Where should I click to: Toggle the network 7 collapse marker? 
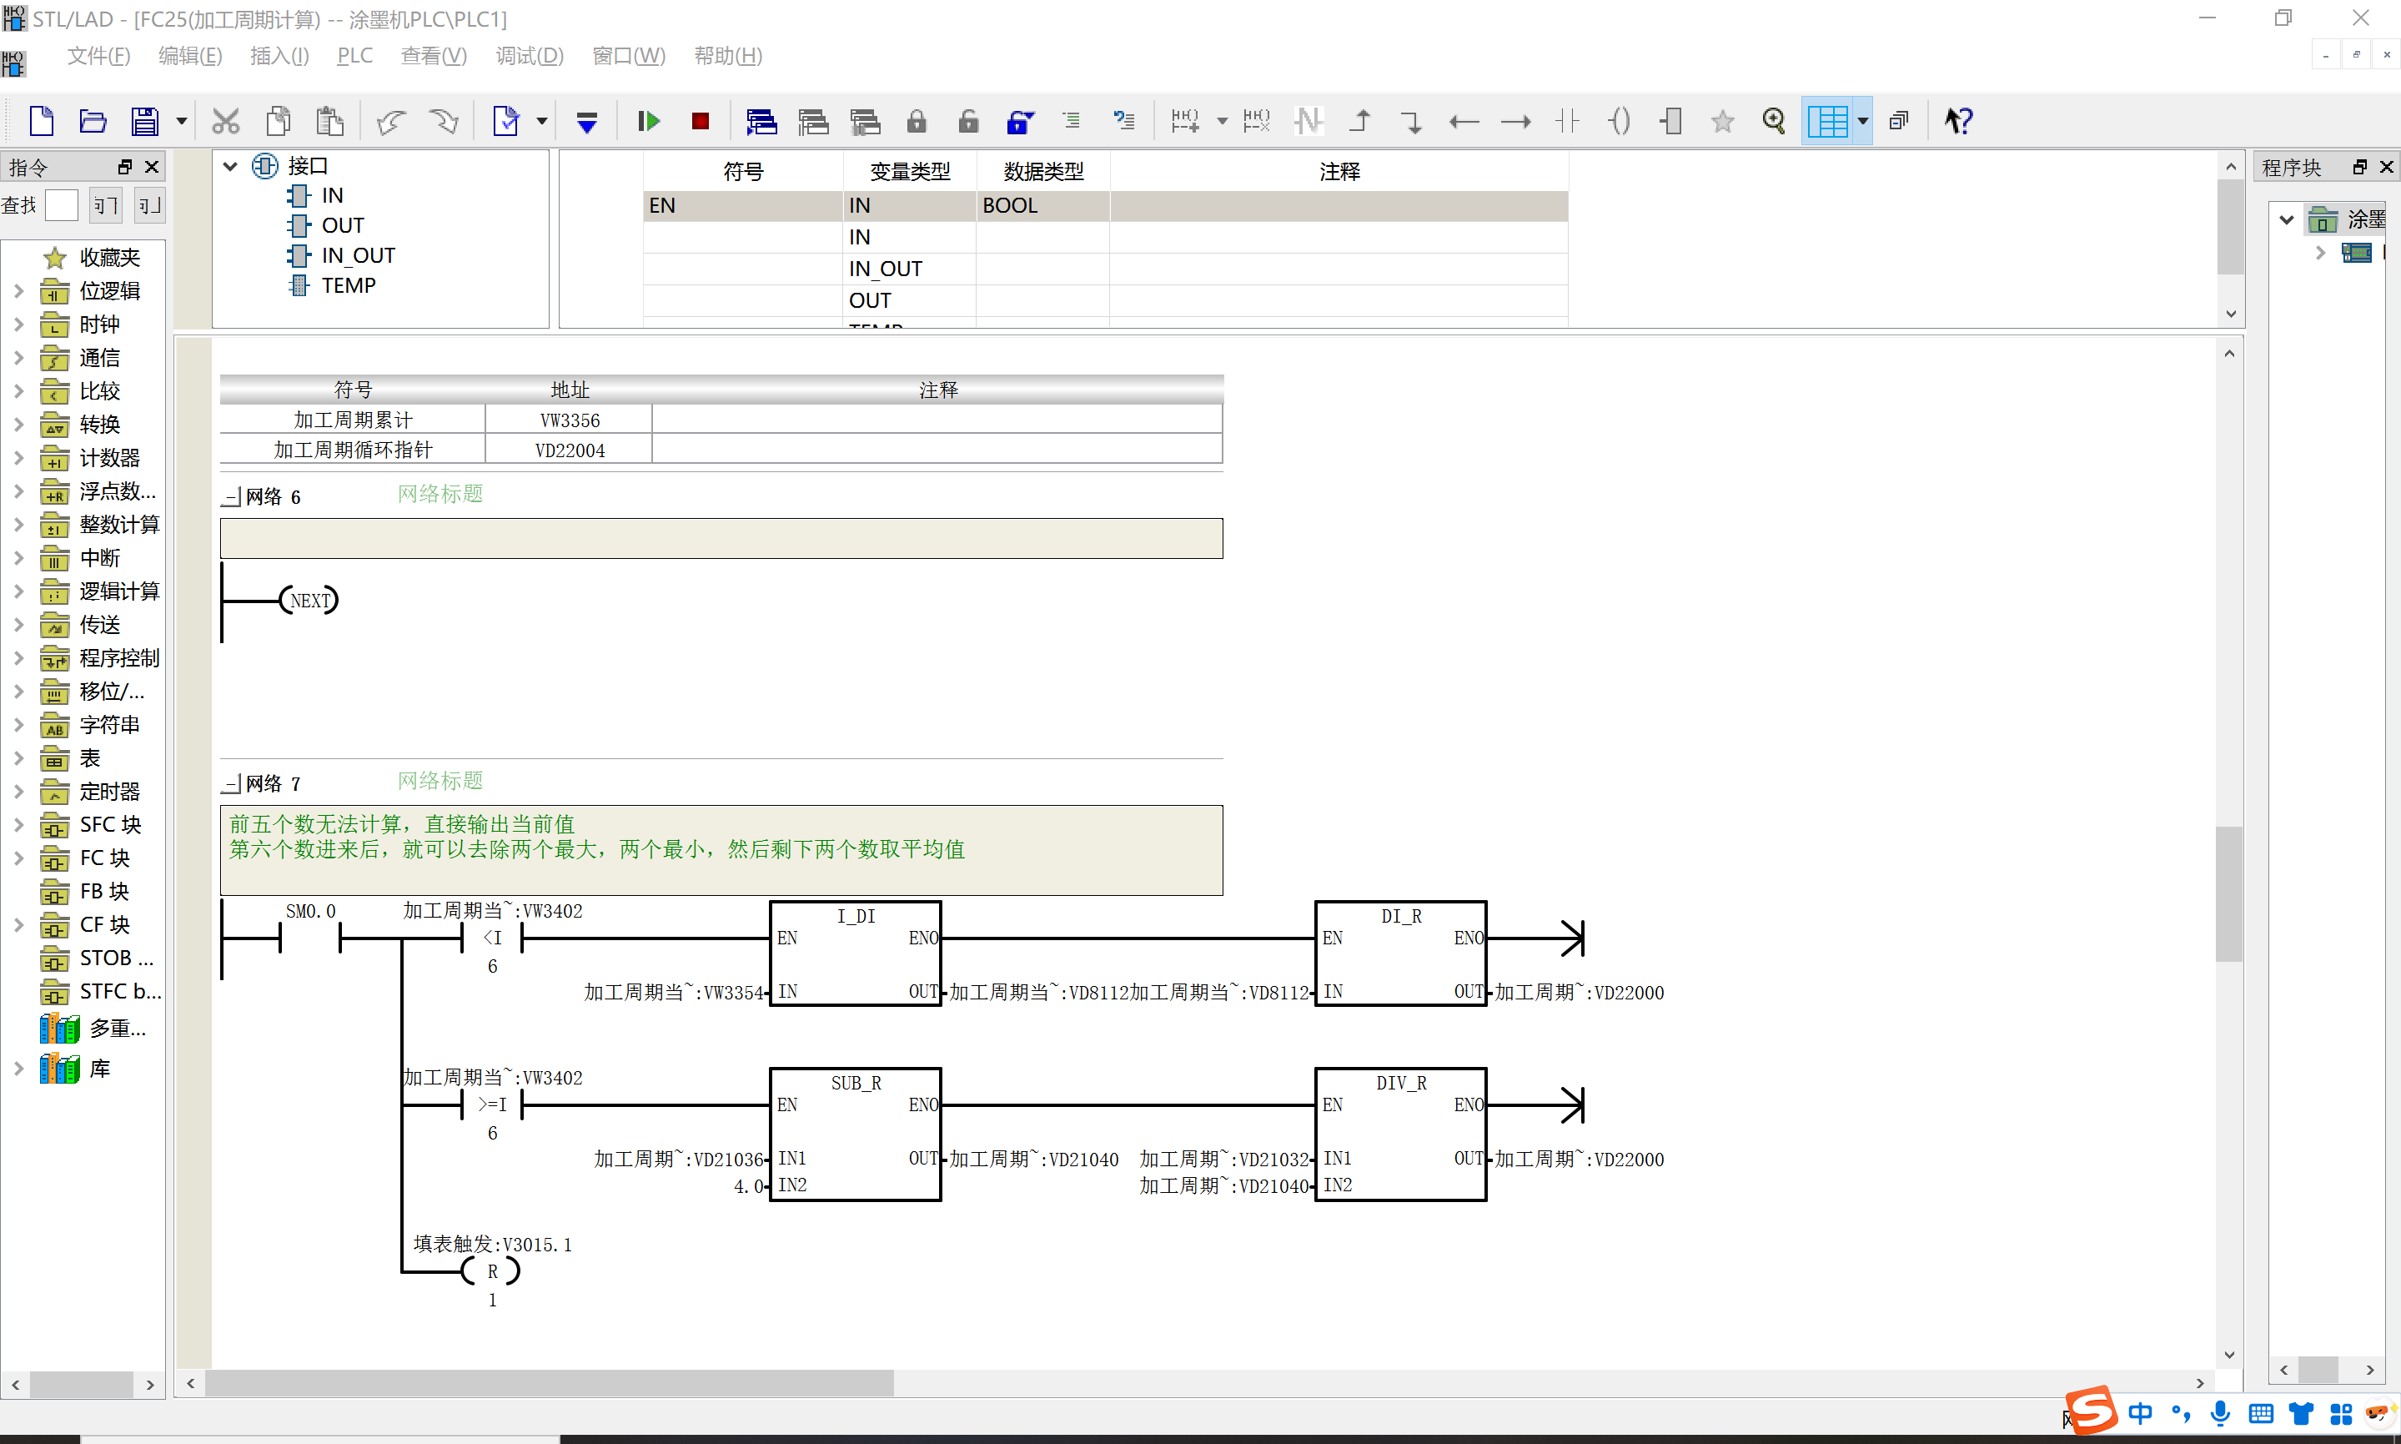click(232, 784)
